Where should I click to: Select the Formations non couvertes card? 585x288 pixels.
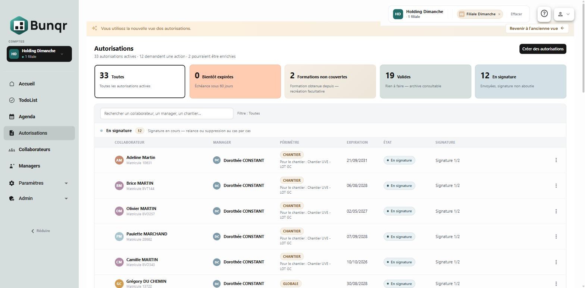[330, 81]
